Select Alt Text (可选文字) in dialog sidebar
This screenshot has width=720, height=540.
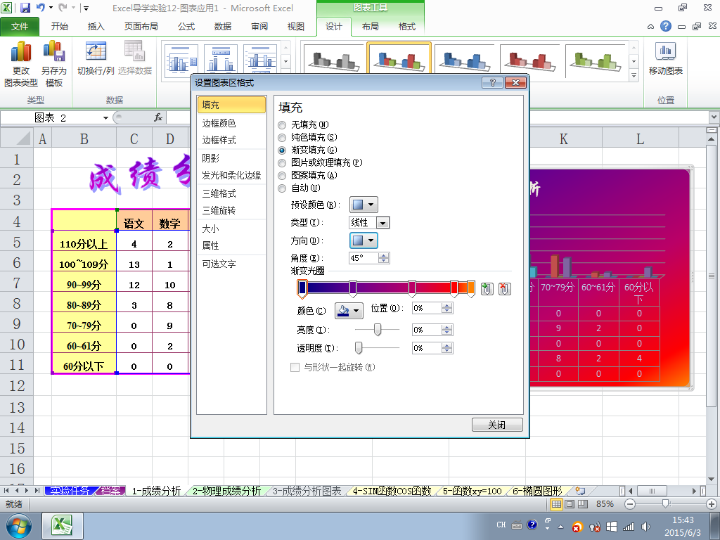click(x=231, y=264)
